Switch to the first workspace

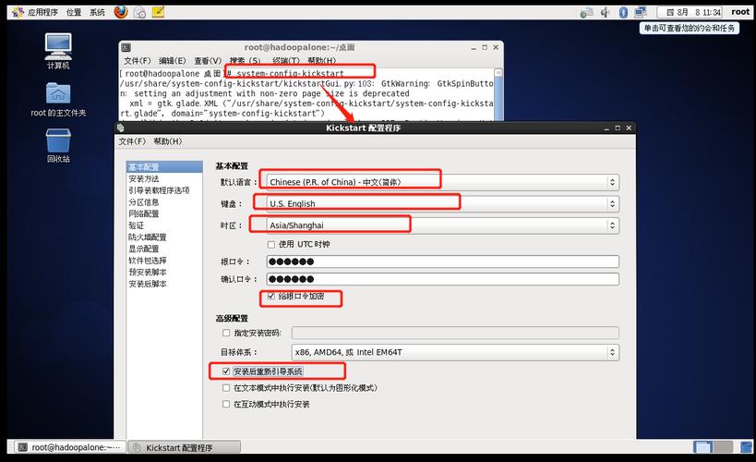tap(702, 447)
